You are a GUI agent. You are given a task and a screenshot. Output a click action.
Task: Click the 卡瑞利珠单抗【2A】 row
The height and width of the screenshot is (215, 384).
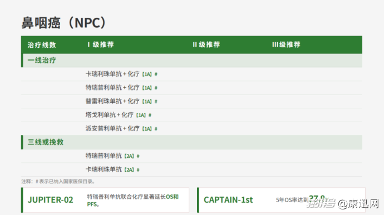191,170
